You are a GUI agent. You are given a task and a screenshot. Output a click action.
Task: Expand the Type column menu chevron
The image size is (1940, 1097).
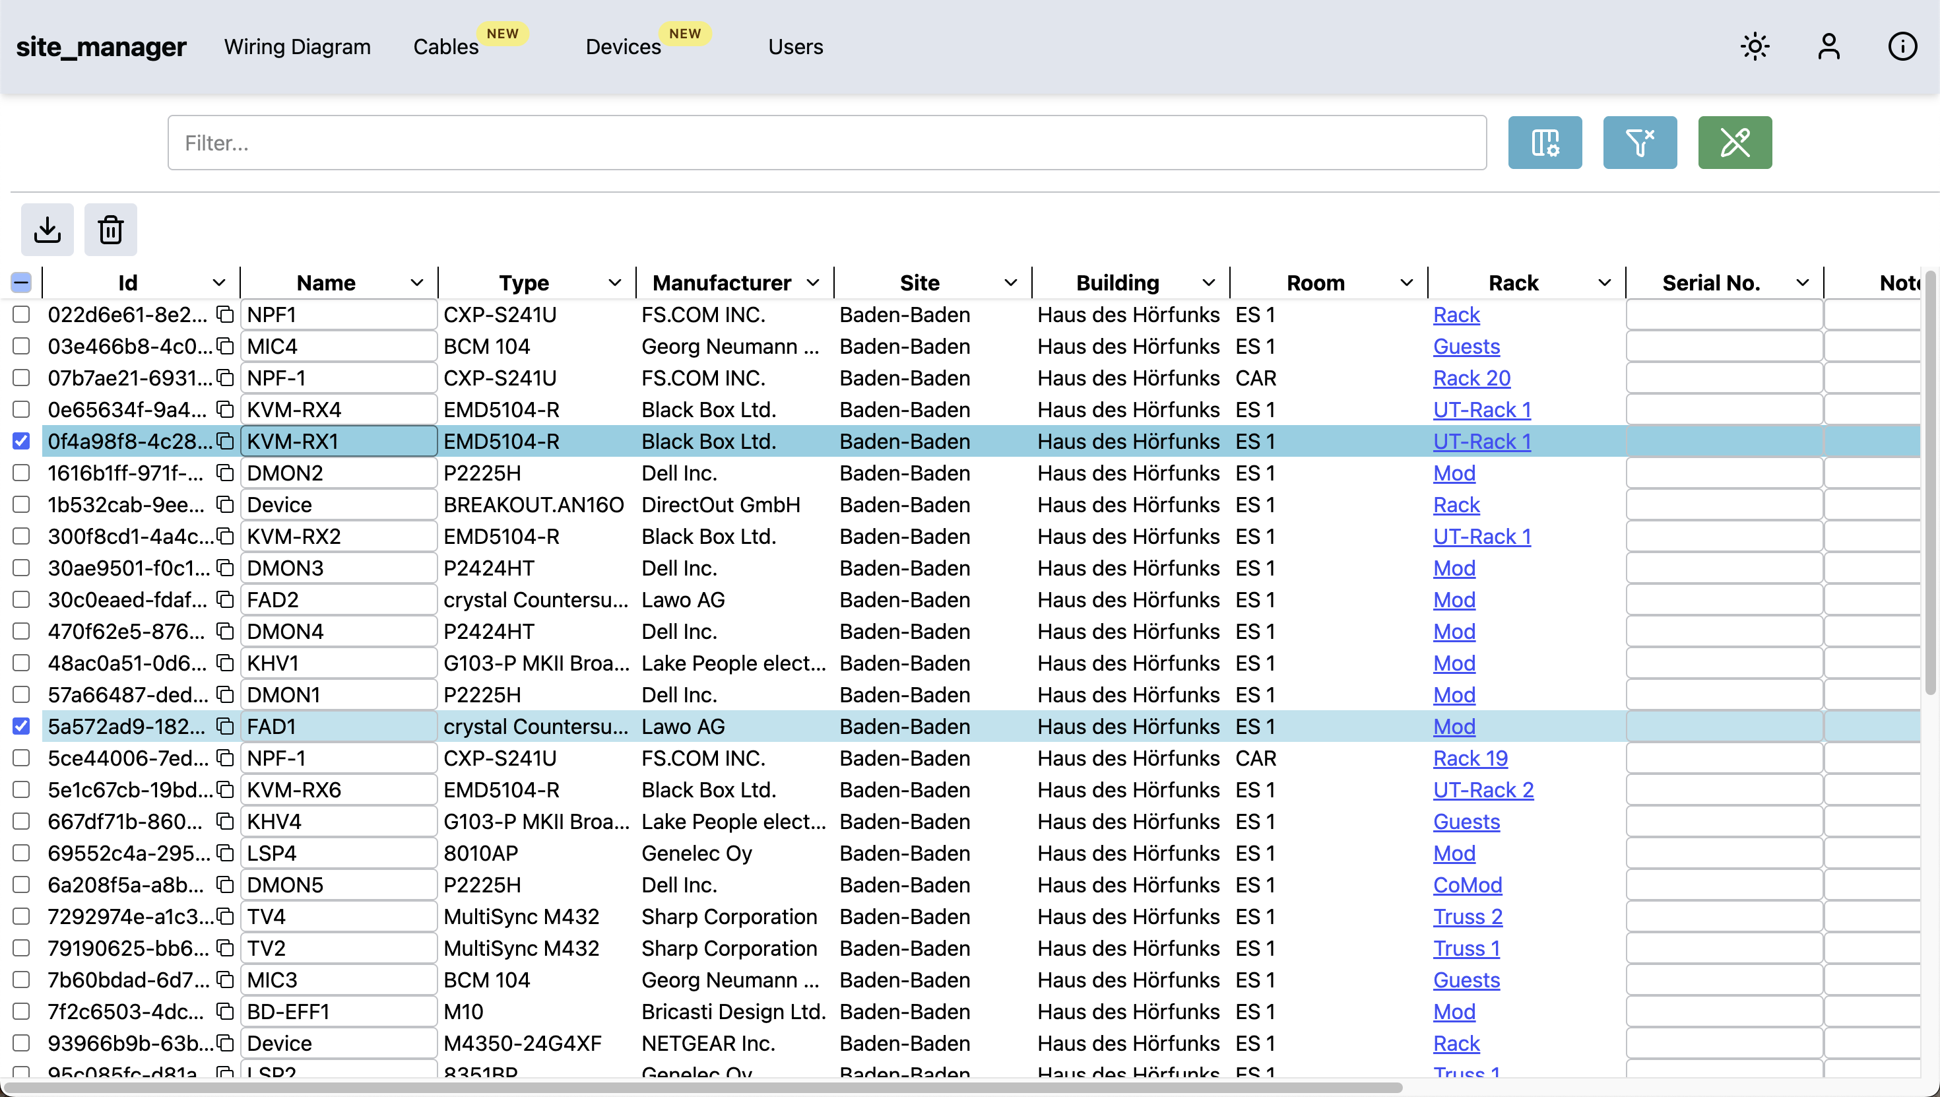614,283
